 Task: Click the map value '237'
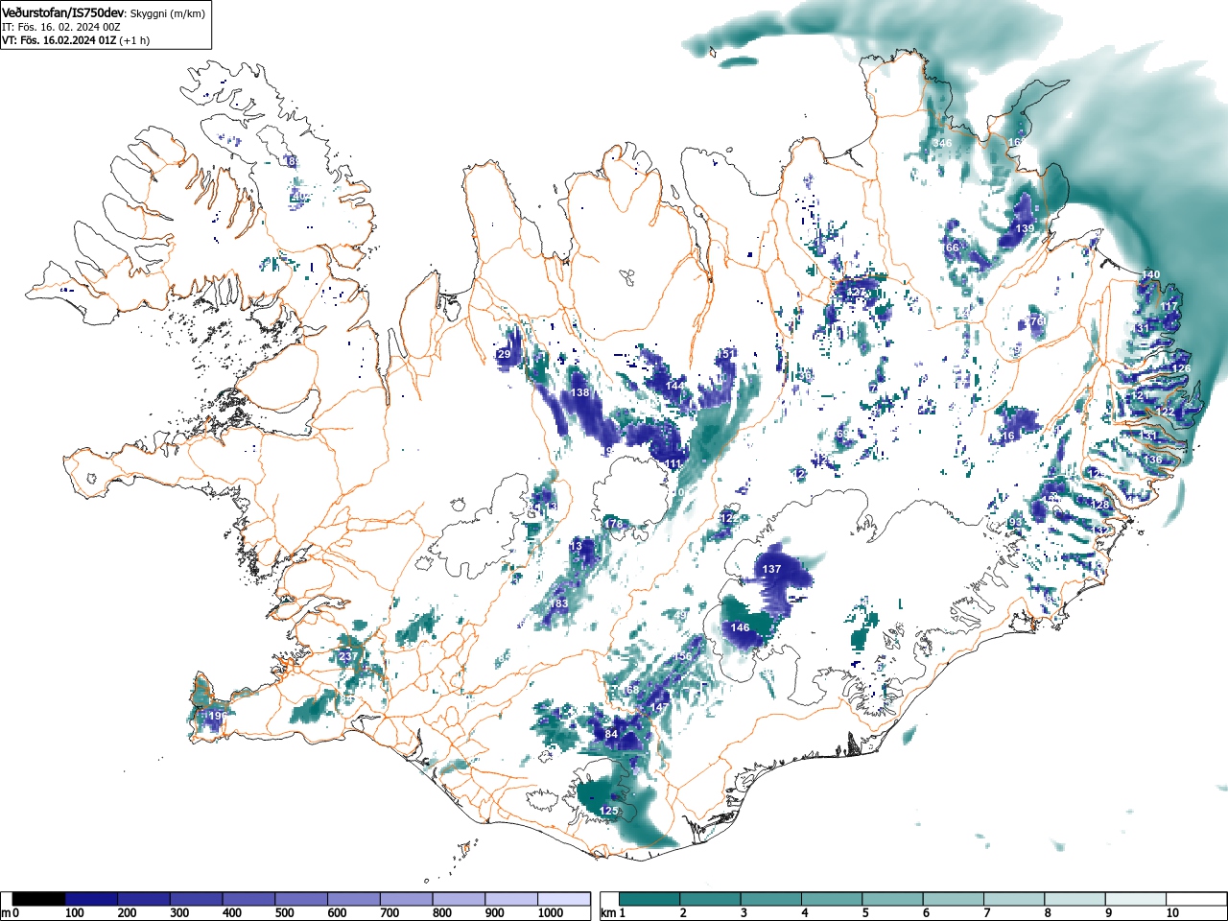pyautogui.click(x=348, y=657)
